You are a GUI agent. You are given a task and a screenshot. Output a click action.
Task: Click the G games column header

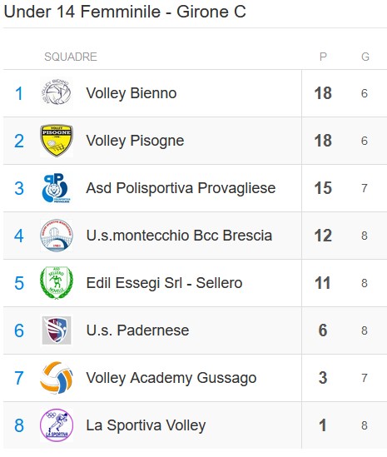click(x=365, y=57)
